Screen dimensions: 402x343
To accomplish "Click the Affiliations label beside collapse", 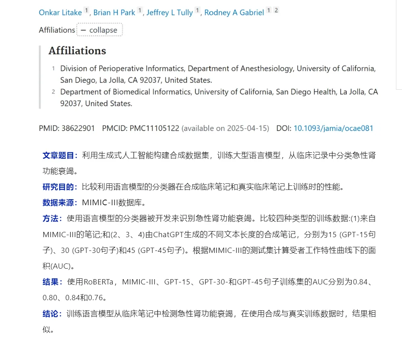I will (x=57, y=30).
